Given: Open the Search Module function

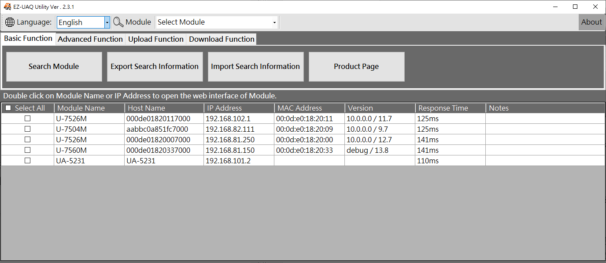Looking at the screenshot, I should pyautogui.click(x=53, y=66).
